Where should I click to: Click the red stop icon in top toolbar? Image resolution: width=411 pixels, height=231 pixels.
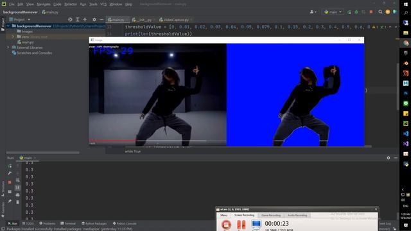click(x=371, y=12)
